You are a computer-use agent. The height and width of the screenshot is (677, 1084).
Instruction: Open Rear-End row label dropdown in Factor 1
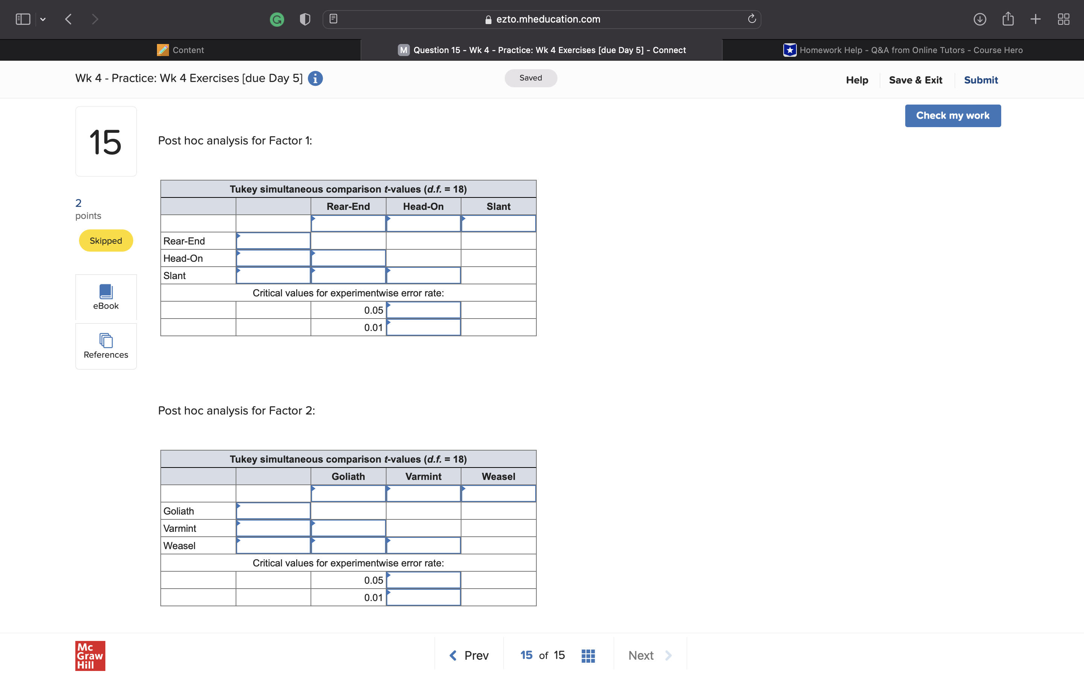coord(273,241)
